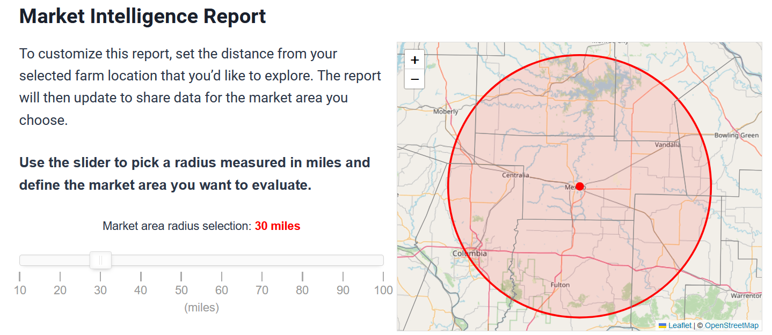
Task: Open the OpenStreetMap copyright link
Action: pyautogui.click(x=731, y=325)
